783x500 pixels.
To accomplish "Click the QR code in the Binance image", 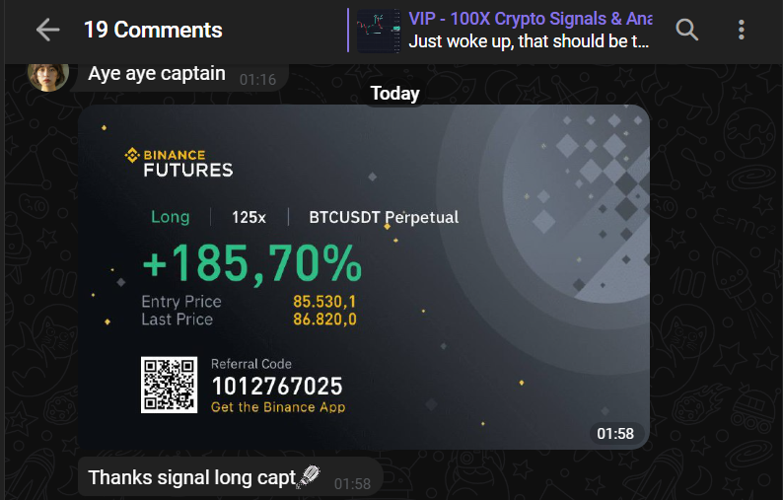I will click(170, 385).
